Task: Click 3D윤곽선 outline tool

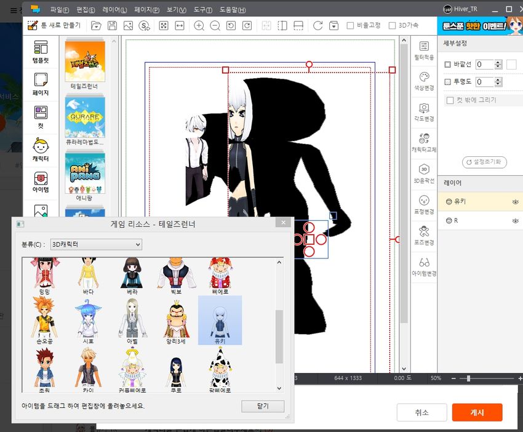Action: (424, 174)
